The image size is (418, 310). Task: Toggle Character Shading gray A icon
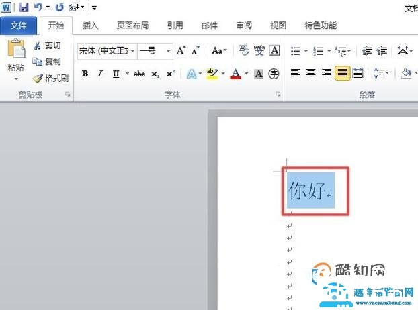pos(259,74)
